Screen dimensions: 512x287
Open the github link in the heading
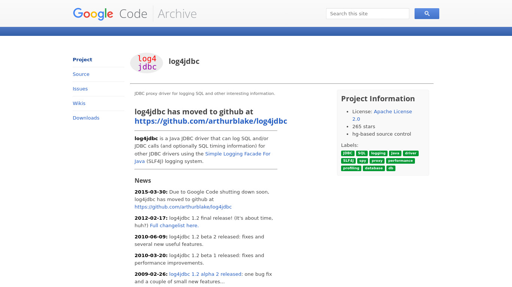(x=211, y=121)
